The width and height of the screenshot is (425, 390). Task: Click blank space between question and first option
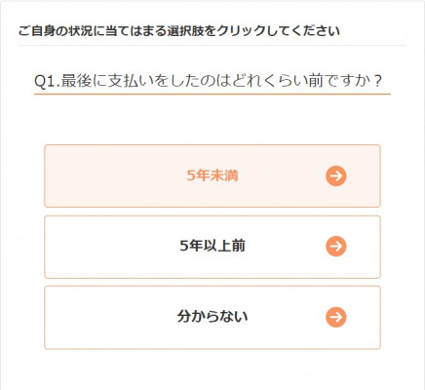(x=212, y=120)
